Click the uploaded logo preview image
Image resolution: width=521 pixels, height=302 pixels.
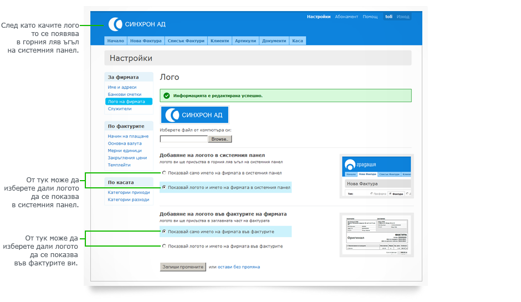[x=195, y=115]
